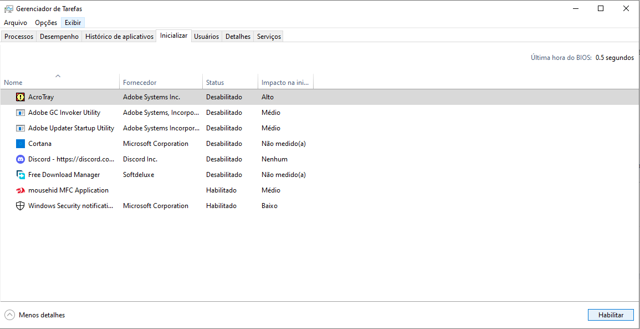Screen dimensions: 640x329
Task: Click the Adobe Updater Startup Utility icon
Action: (x=21, y=128)
